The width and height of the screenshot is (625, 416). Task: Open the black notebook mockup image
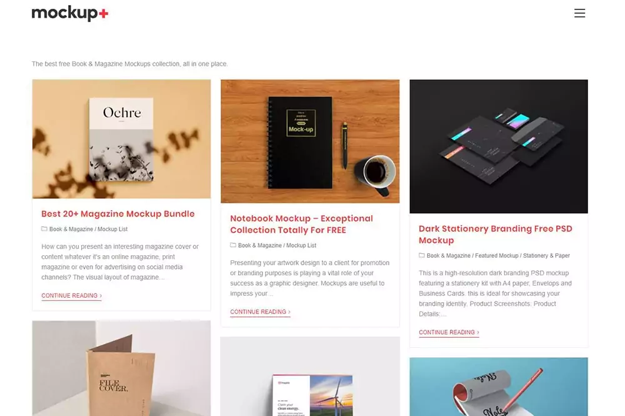pyautogui.click(x=310, y=141)
